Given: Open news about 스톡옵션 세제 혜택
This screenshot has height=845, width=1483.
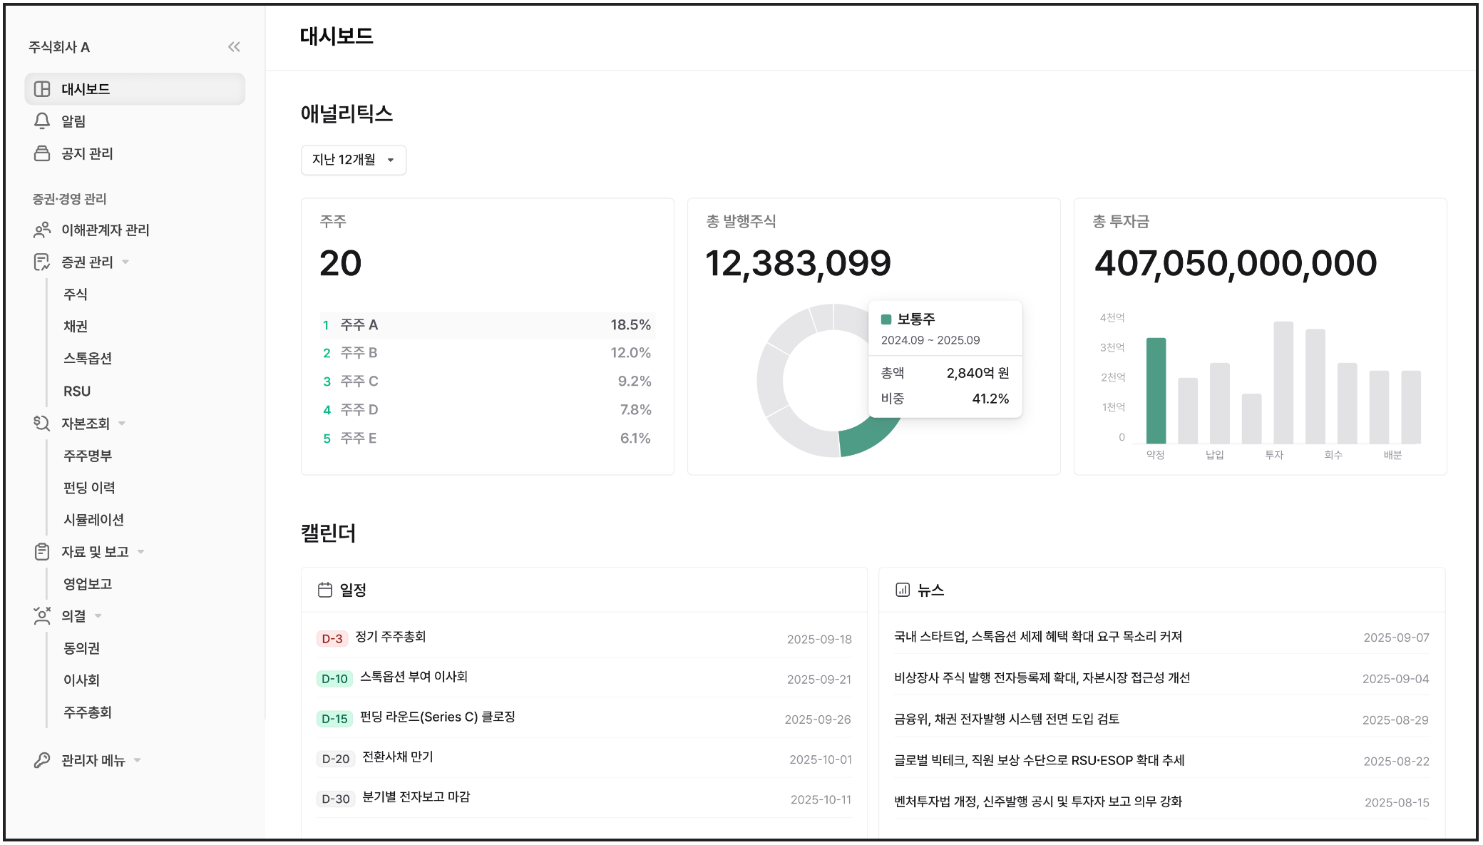Looking at the screenshot, I should tap(1038, 636).
